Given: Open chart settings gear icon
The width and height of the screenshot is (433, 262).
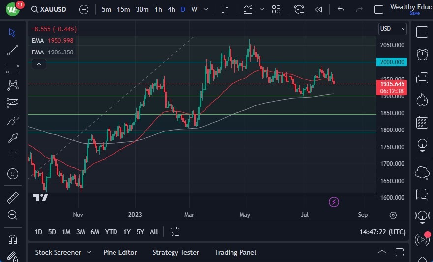Looking at the screenshot, I should 393,215.
